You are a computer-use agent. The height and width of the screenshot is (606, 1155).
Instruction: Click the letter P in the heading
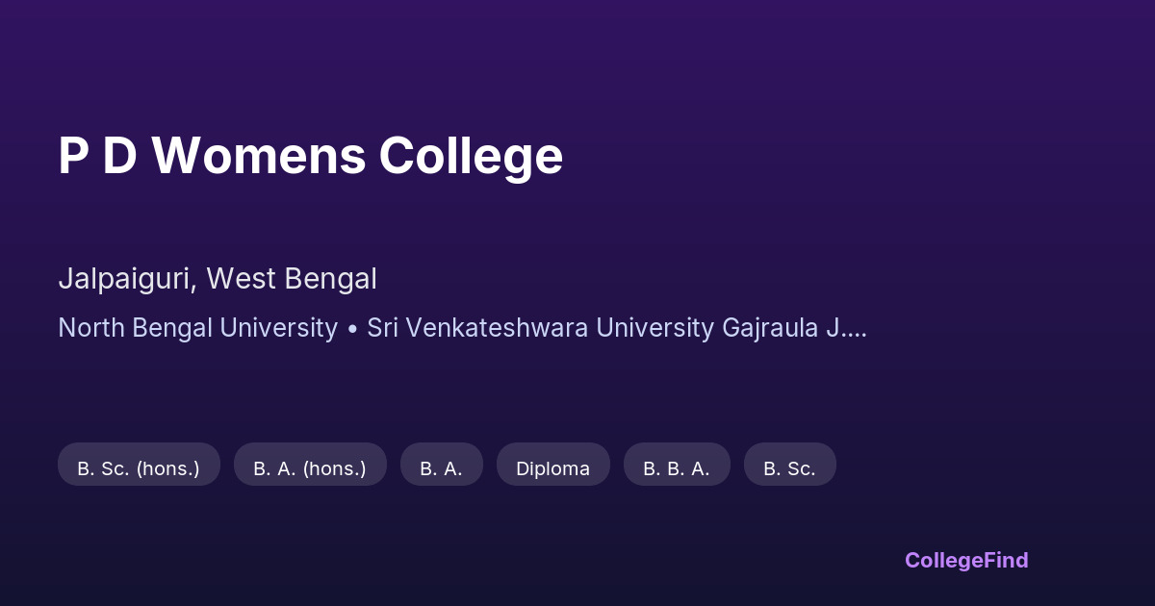(72, 156)
